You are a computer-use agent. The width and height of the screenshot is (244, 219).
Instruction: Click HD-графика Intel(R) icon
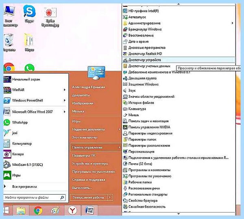(x=125, y=11)
